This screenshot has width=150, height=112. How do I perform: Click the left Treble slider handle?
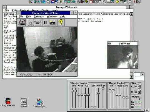click(x=117, y=95)
